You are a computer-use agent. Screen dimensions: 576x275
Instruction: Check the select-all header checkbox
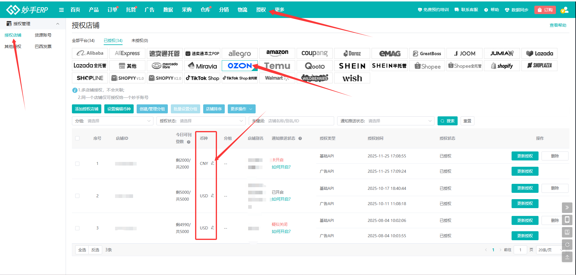pyautogui.click(x=77, y=138)
